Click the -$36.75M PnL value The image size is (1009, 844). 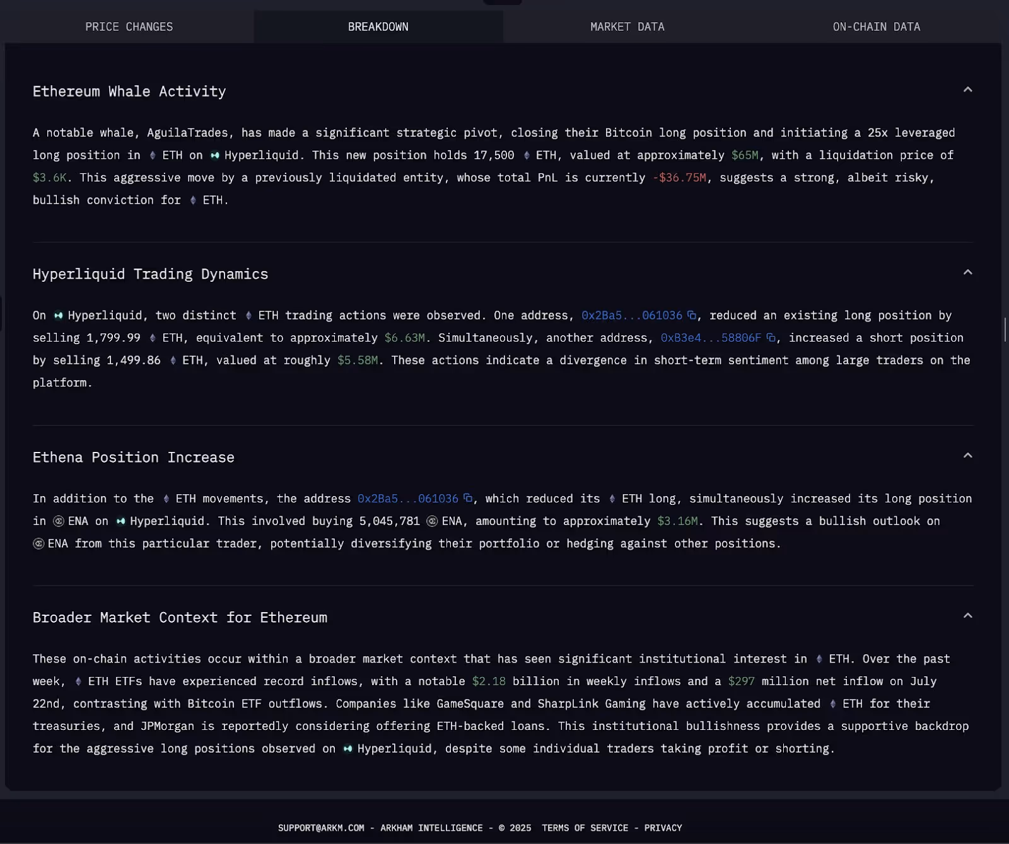(679, 178)
